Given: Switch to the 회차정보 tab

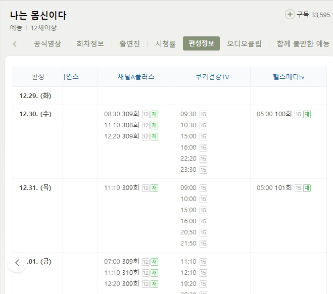Looking at the screenshot, I should point(90,44).
